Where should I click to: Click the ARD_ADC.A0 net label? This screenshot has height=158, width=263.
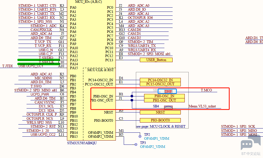[138, 6]
